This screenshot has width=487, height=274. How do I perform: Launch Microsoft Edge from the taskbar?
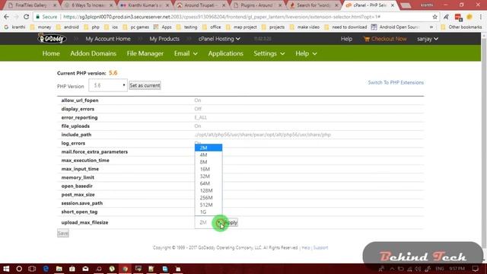point(46,269)
